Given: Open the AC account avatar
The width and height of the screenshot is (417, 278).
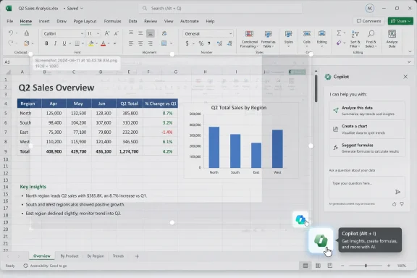Looking at the screenshot, I should (x=370, y=8).
